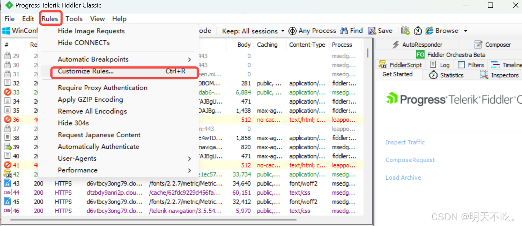This screenshot has height=226, width=522.
Task: Open the Help menu
Action: click(119, 19)
